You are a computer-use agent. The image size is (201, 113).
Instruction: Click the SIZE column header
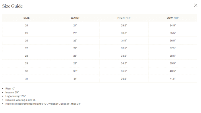click(x=26, y=18)
